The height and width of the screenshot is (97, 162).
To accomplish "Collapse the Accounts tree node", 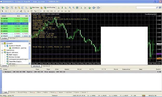I will (x=2, y=43).
